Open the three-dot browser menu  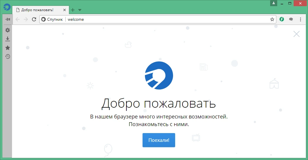(300, 19)
